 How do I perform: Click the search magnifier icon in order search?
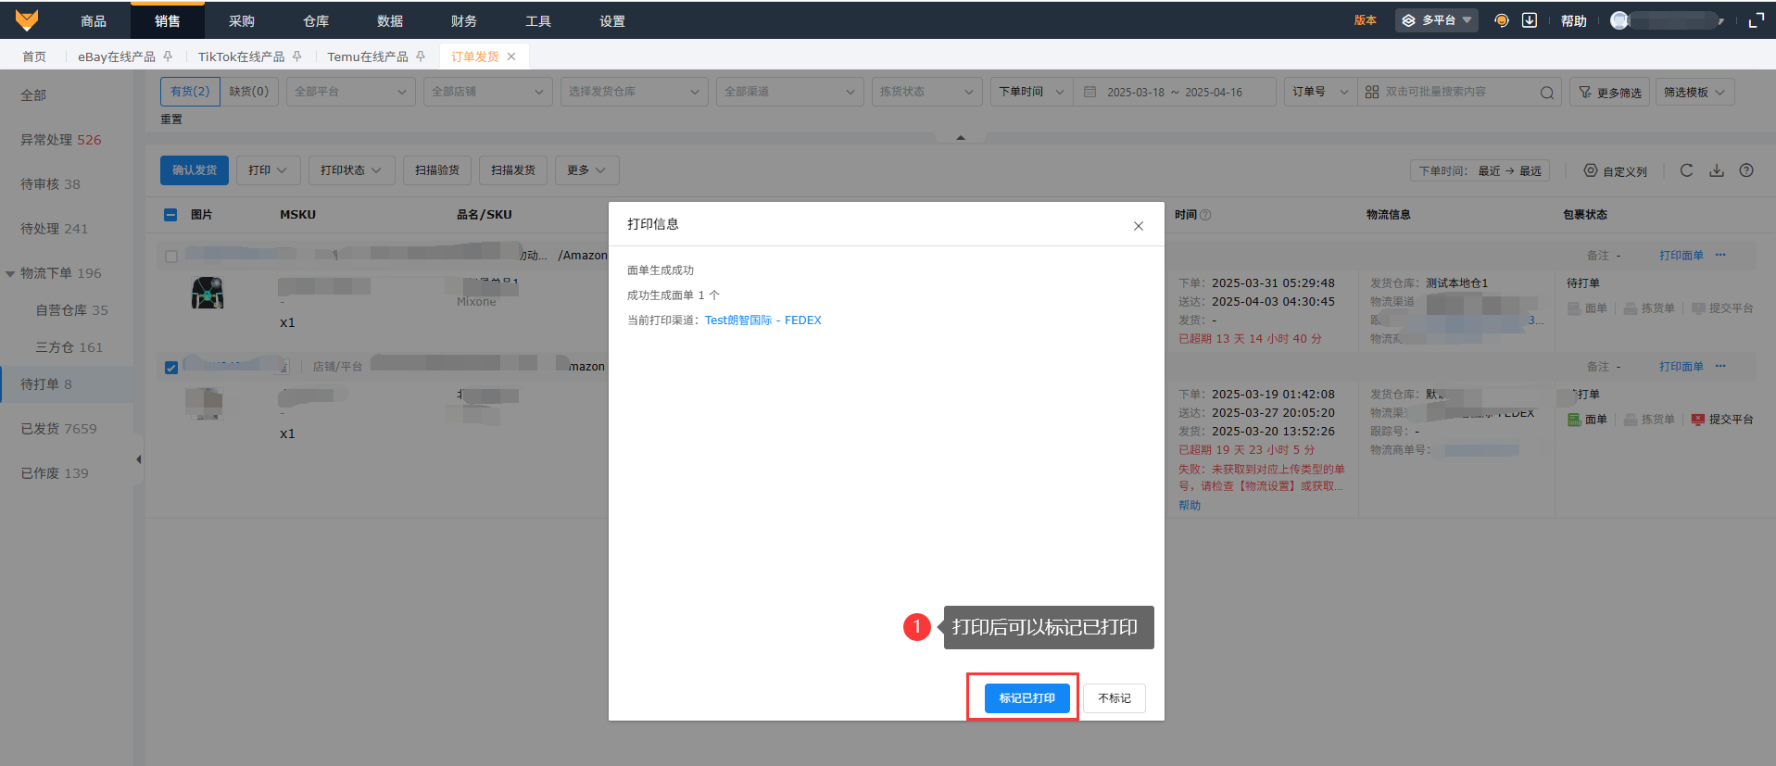click(1547, 93)
